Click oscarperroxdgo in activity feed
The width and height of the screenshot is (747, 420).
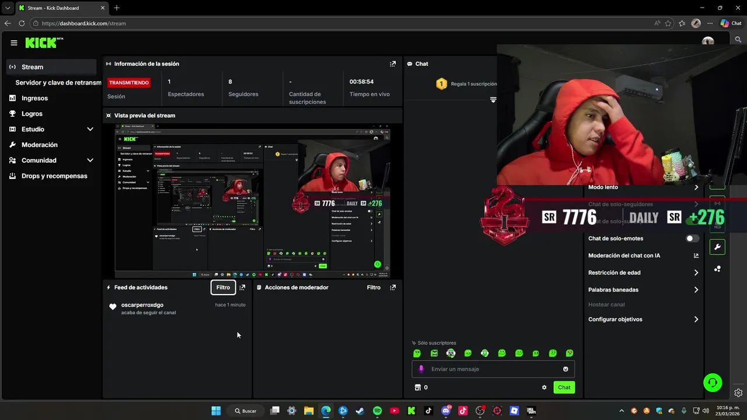point(142,305)
